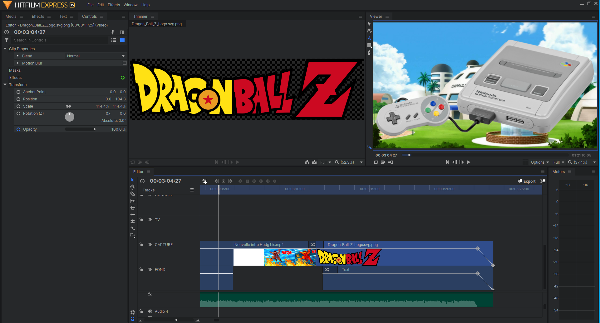Image resolution: width=600 pixels, height=323 pixels.
Task: Select the Hand tool in the Viewer
Action: pyautogui.click(x=369, y=31)
